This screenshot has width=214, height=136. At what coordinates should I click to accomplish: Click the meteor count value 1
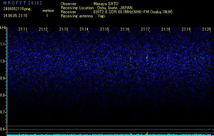pyautogui.click(x=47, y=16)
